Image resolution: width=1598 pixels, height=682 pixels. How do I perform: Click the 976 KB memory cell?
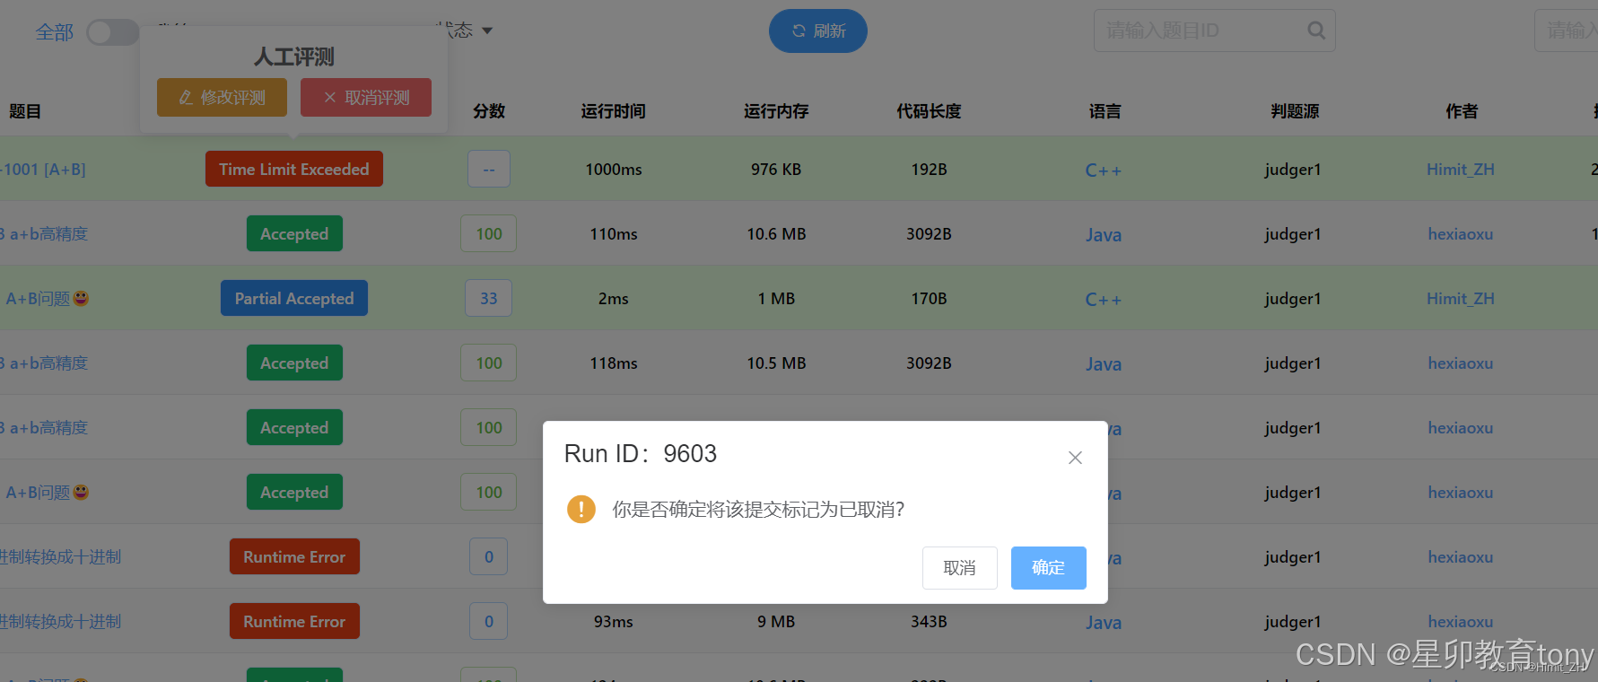pyautogui.click(x=776, y=170)
